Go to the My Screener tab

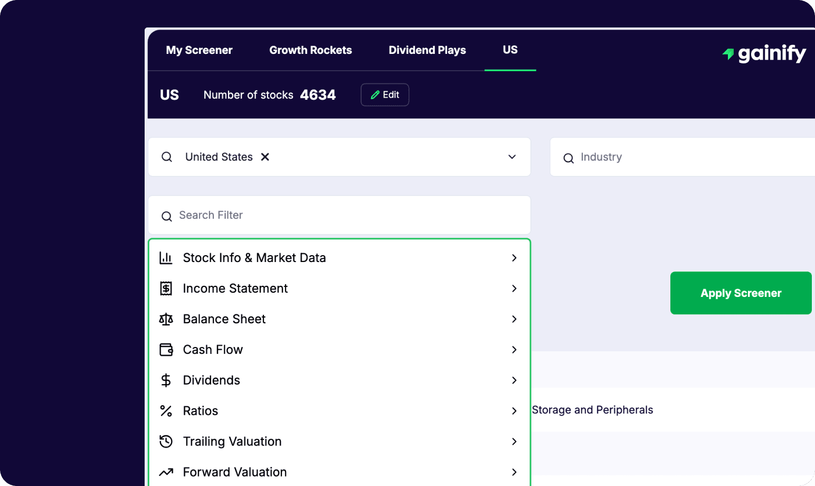(x=199, y=50)
